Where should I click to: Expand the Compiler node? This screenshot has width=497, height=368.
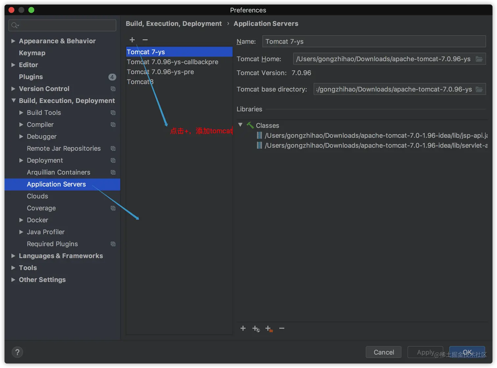(x=21, y=125)
